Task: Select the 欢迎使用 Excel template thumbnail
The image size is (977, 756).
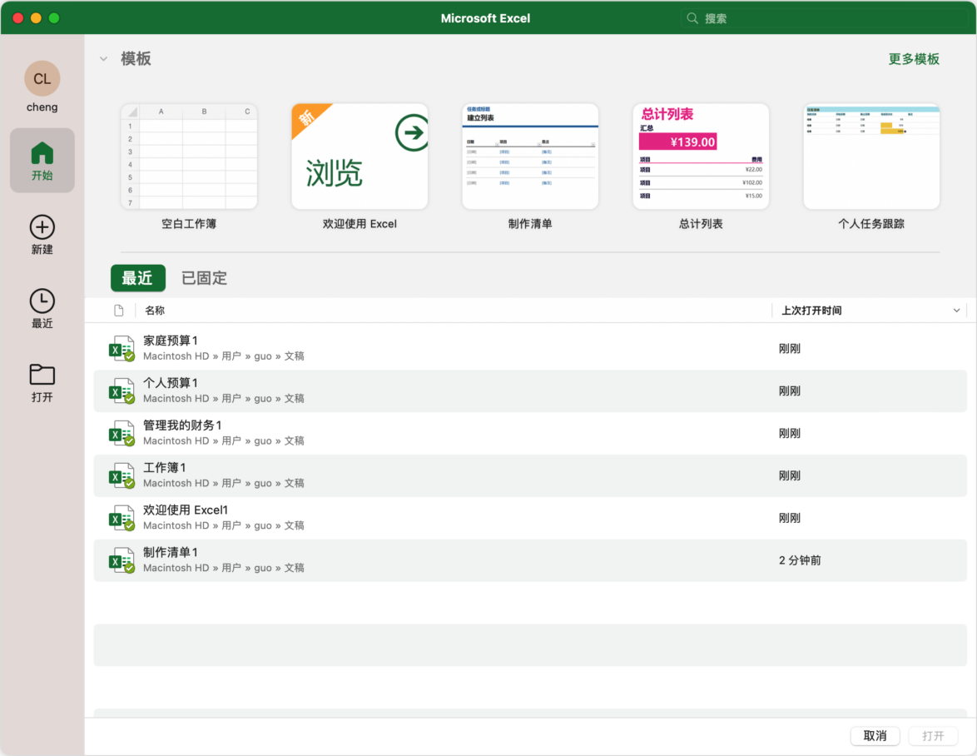Action: [360, 156]
